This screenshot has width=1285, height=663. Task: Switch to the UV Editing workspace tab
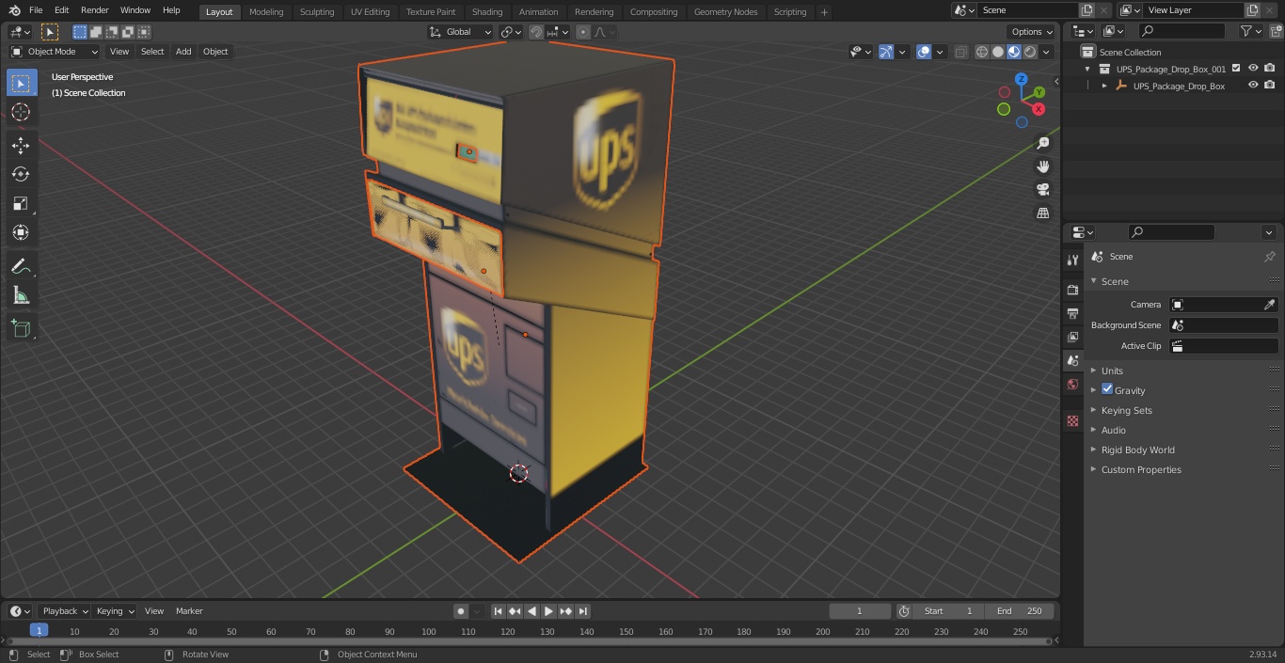[370, 11]
